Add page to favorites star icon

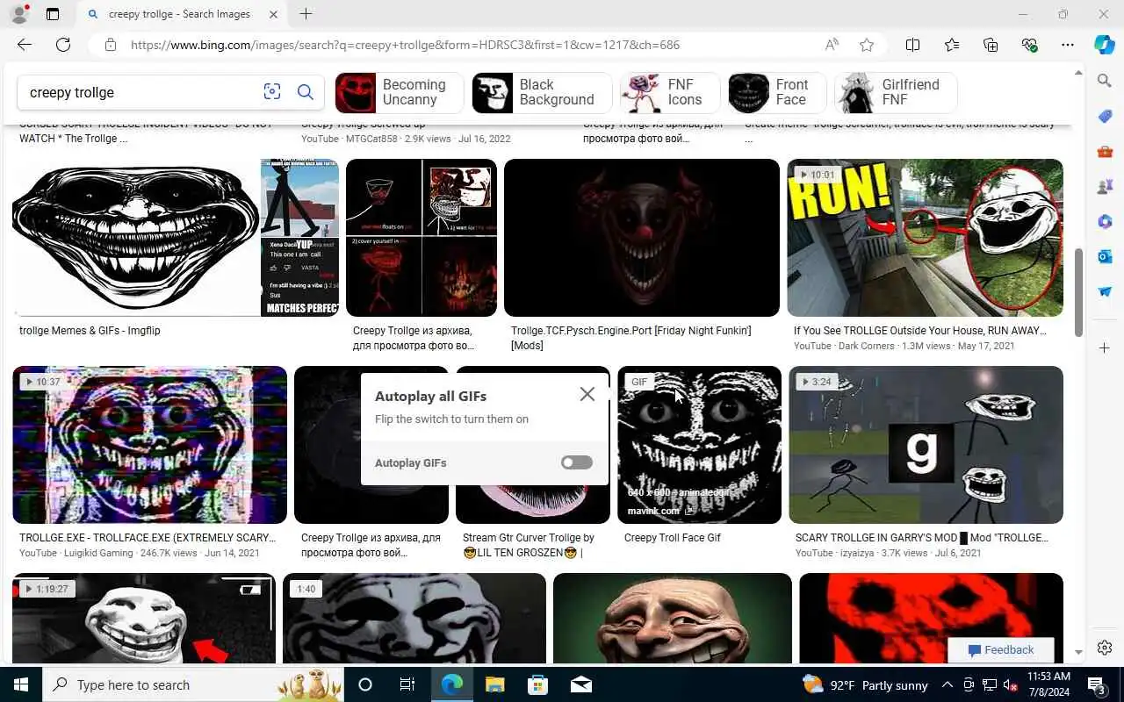point(867,45)
